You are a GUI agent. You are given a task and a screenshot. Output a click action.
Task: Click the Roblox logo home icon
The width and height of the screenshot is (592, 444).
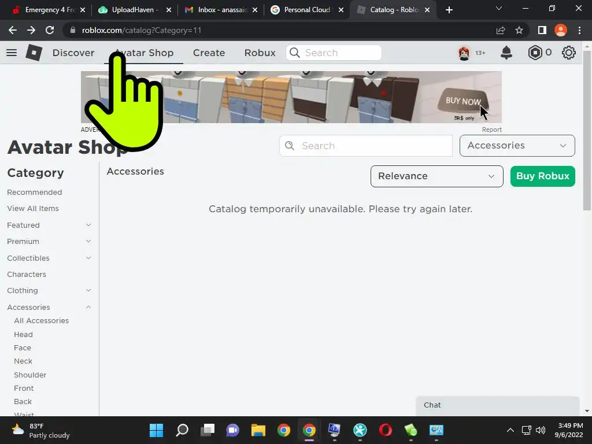pyautogui.click(x=34, y=53)
